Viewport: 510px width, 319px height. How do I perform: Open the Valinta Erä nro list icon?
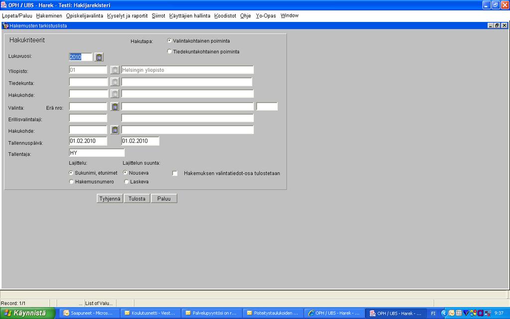tap(115, 107)
